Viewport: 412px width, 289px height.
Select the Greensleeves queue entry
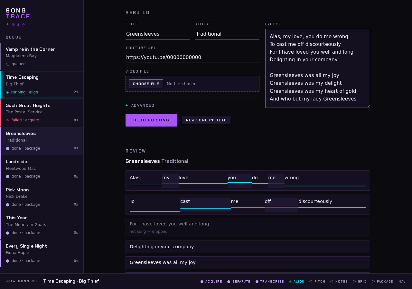(x=42, y=141)
